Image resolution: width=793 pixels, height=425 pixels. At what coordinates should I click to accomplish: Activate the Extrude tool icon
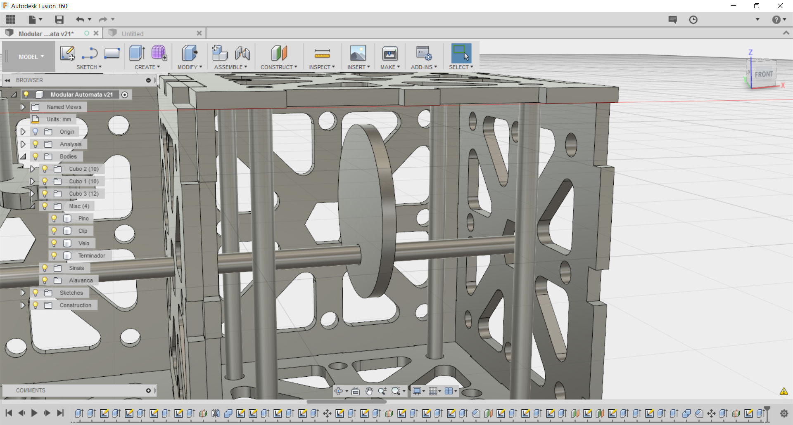tap(137, 53)
